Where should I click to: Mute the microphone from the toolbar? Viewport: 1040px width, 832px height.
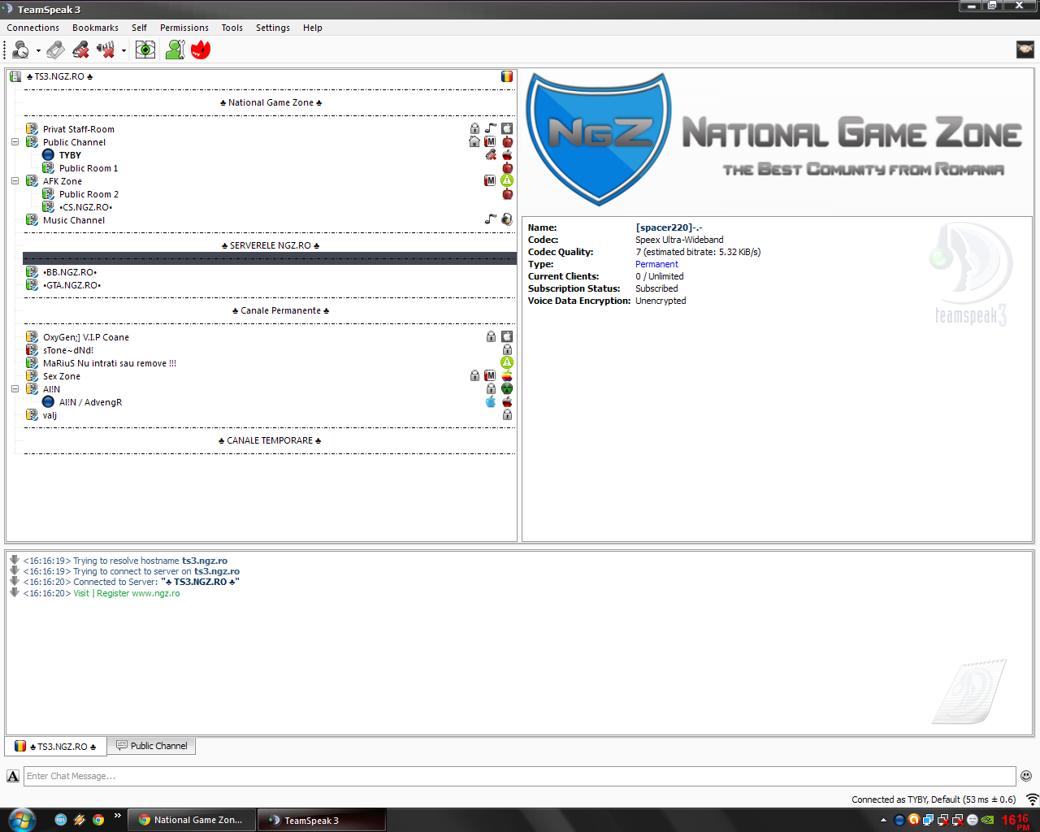(x=80, y=50)
